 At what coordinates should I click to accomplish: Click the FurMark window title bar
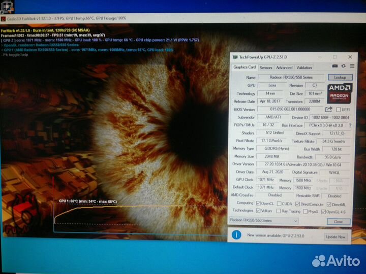tap(183, 18)
